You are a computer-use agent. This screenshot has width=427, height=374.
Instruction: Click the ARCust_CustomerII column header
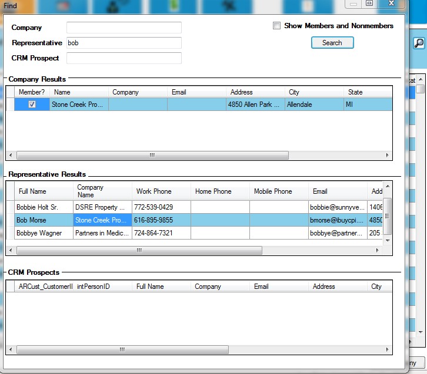pyautogui.click(x=44, y=287)
